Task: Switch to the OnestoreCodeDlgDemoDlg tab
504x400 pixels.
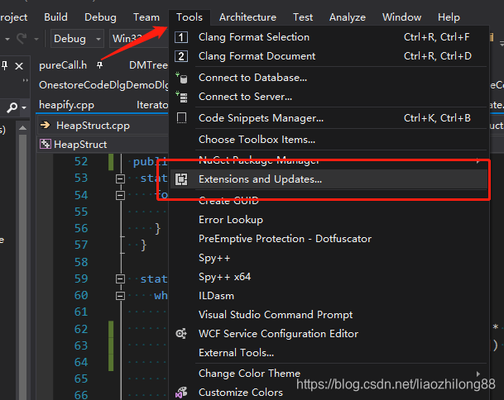Action: tap(103, 85)
